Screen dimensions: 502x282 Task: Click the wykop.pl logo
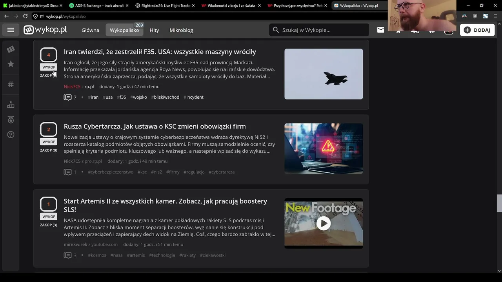tap(45, 30)
